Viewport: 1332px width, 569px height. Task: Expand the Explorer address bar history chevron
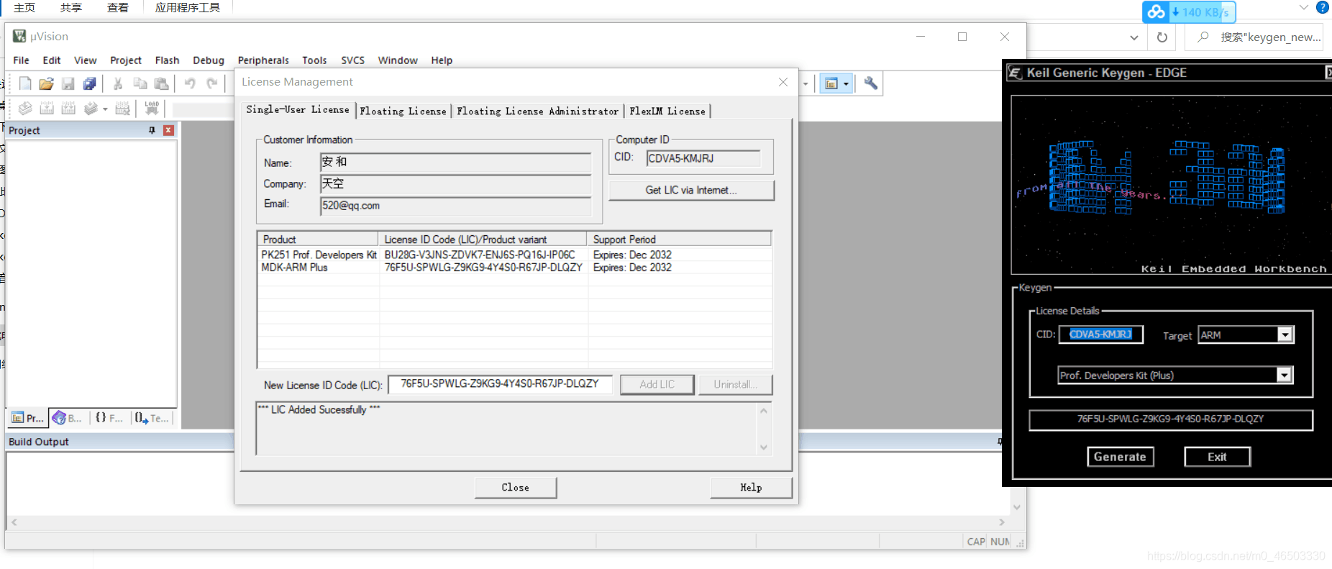tap(1134, 38)
